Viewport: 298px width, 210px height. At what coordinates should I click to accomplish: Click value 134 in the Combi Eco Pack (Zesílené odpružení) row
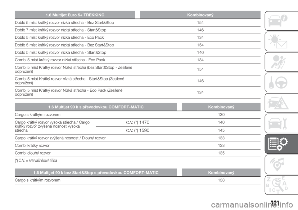200,92
